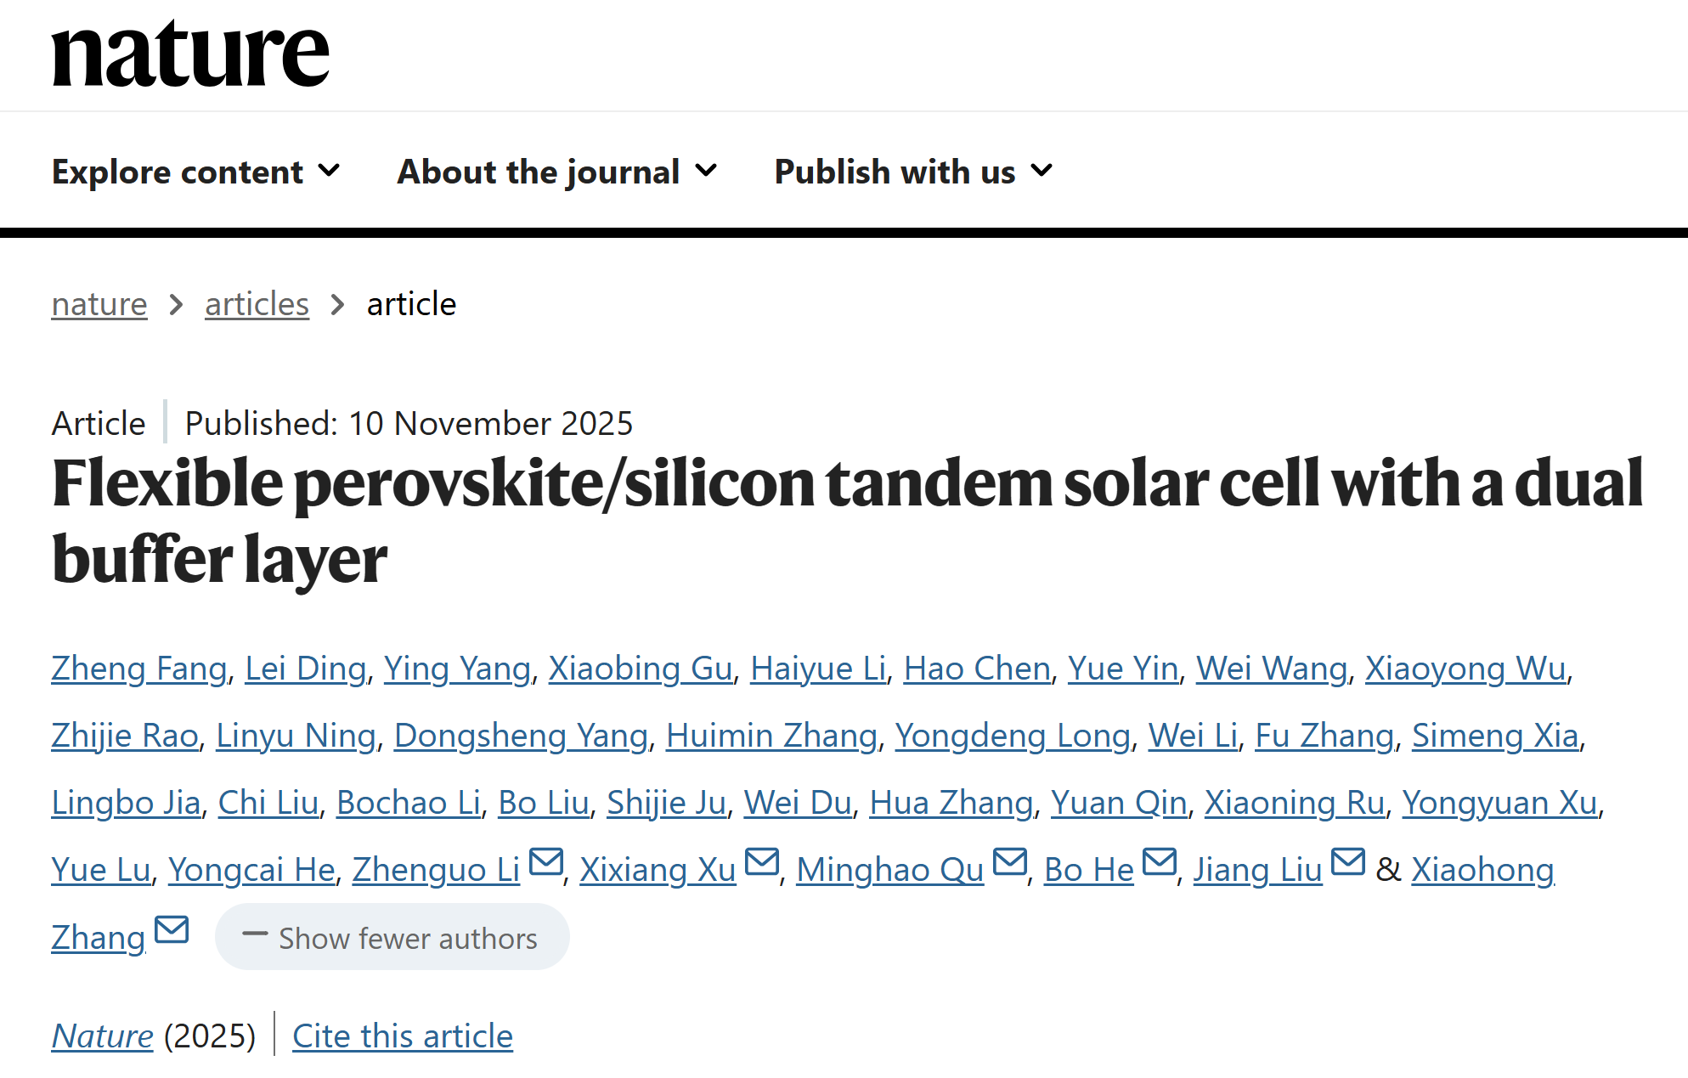
Task: Click author name Yongyuan Xu
Action: point(1499,803)
